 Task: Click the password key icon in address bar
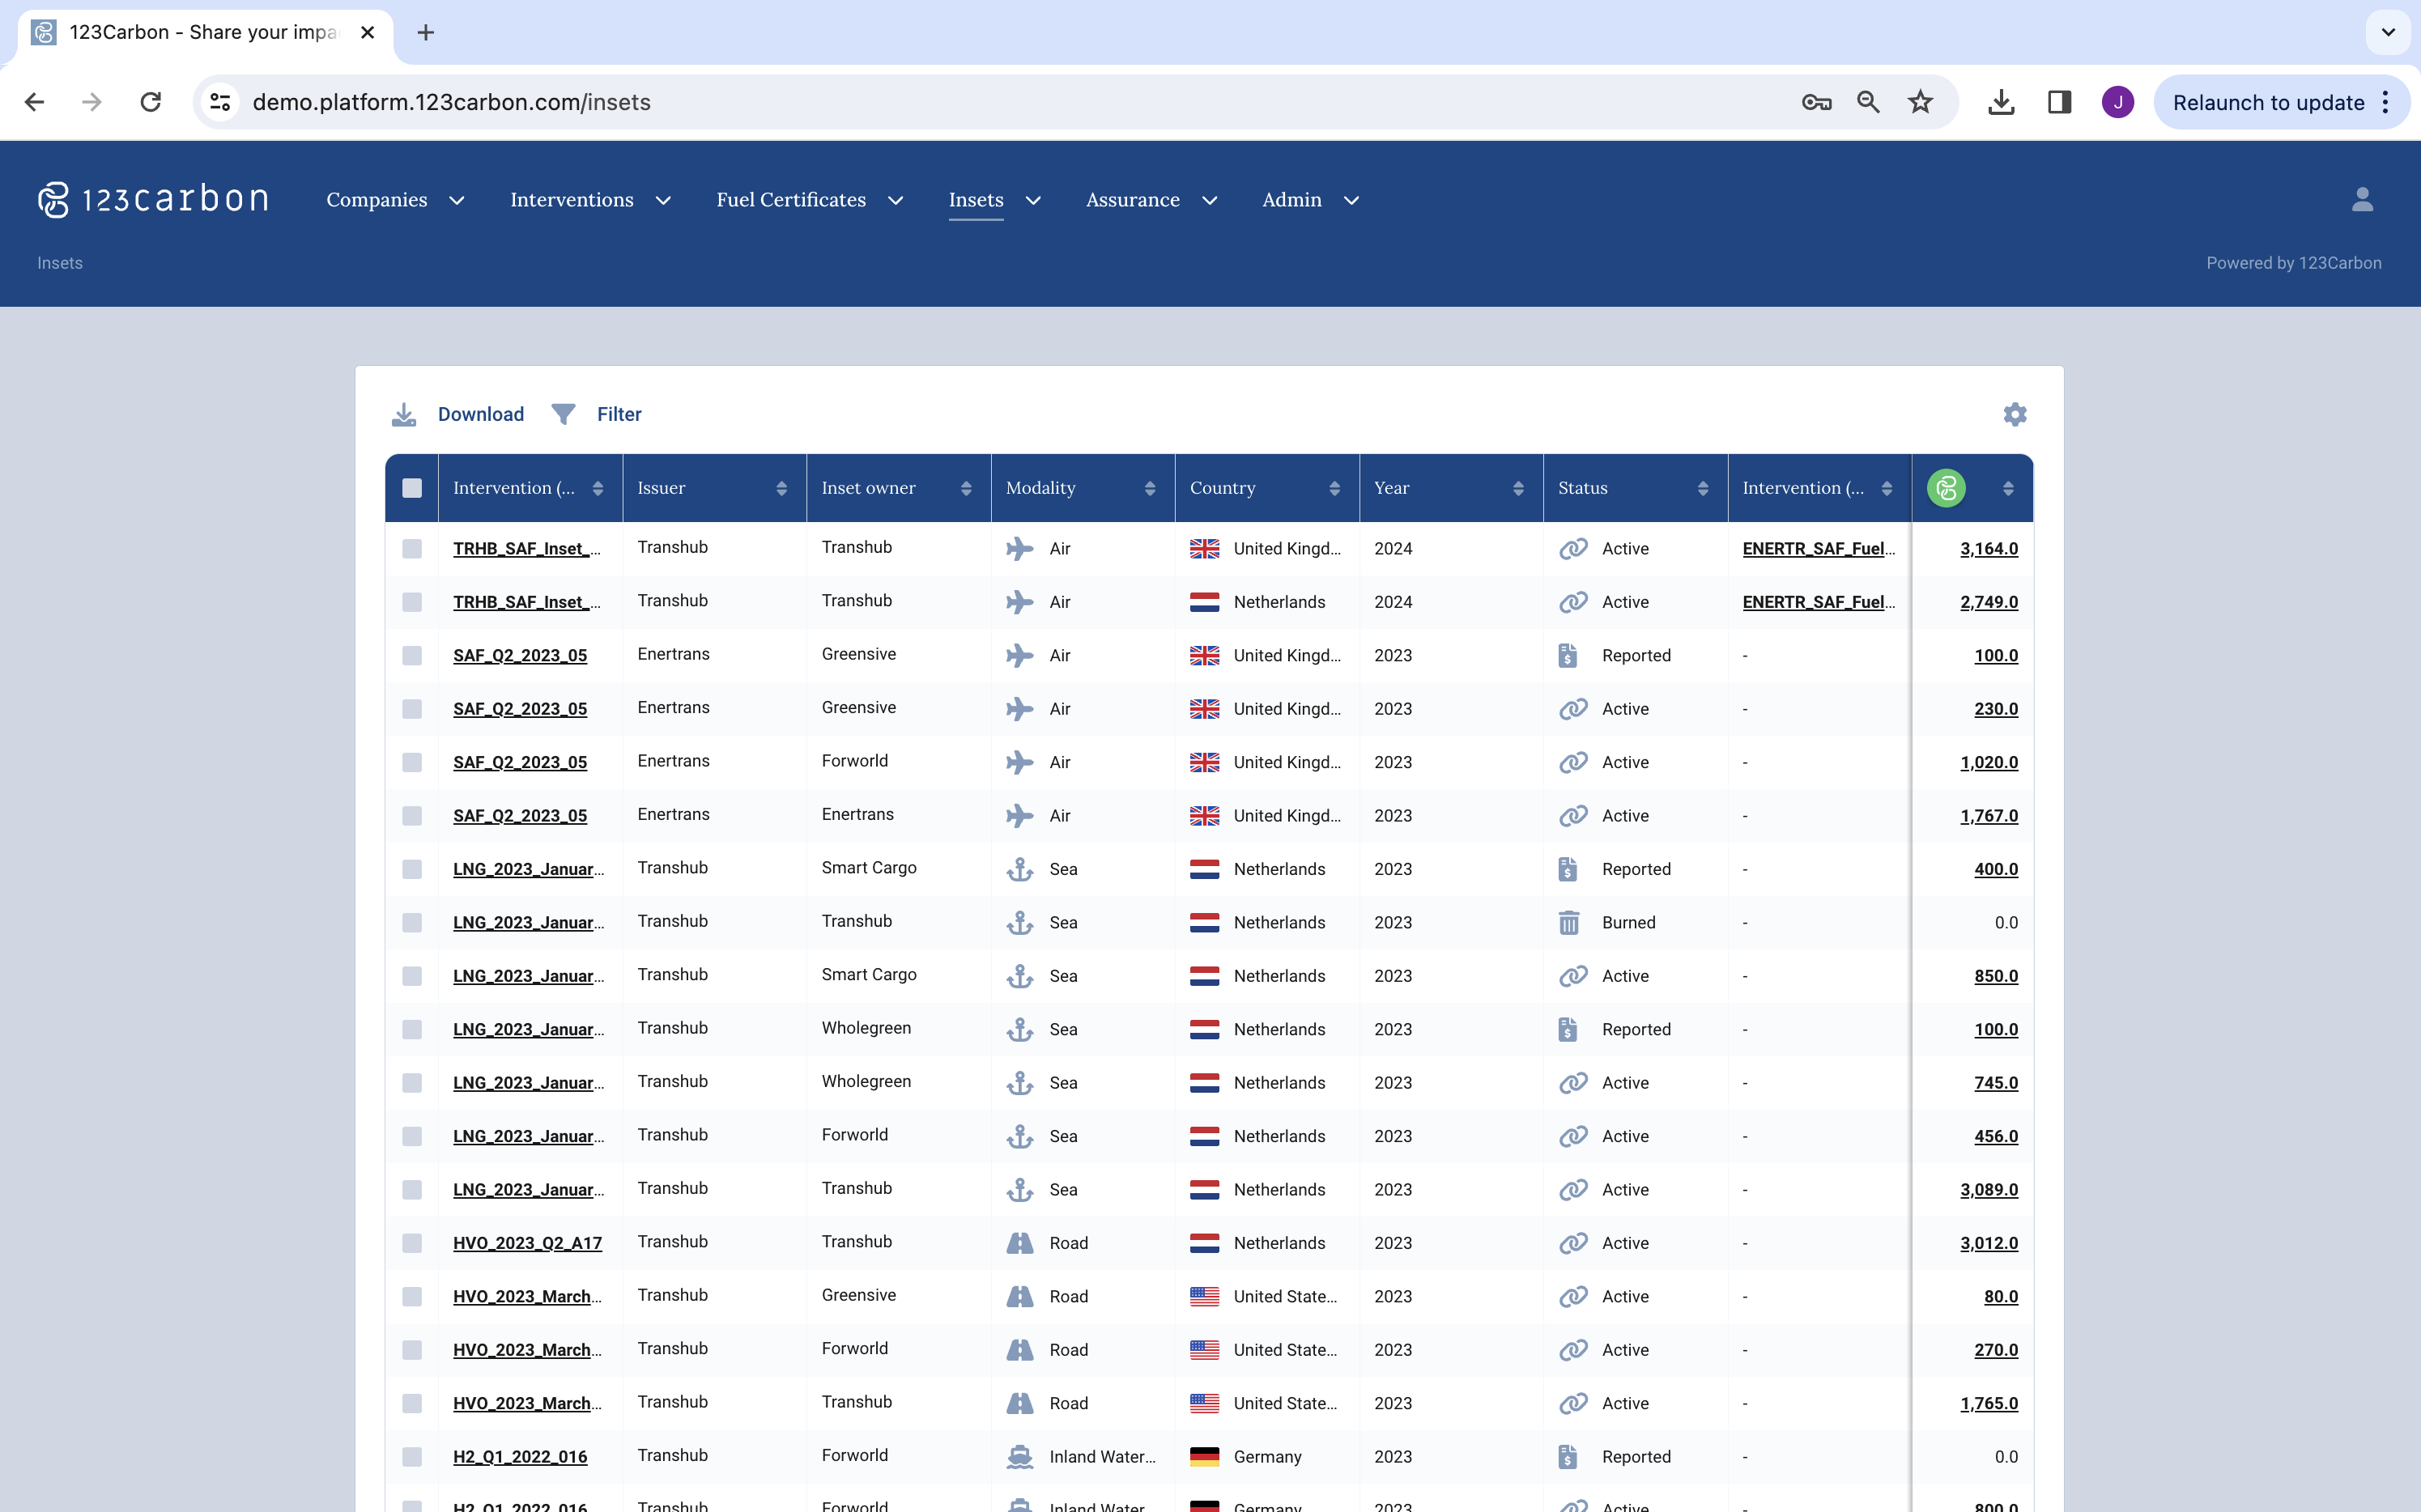(1817, 102)
